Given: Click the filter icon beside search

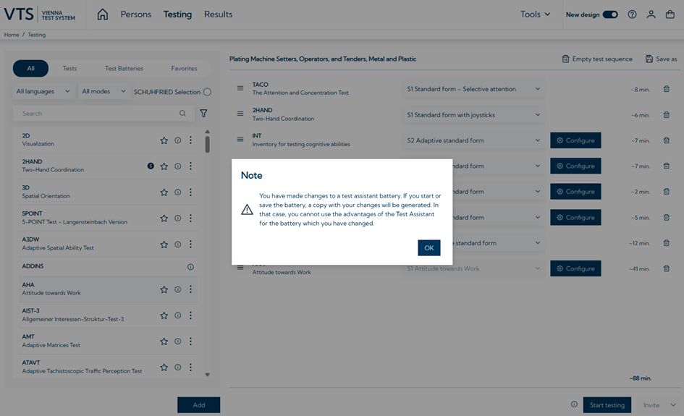Looking at the screenshot, I should 203,114.
